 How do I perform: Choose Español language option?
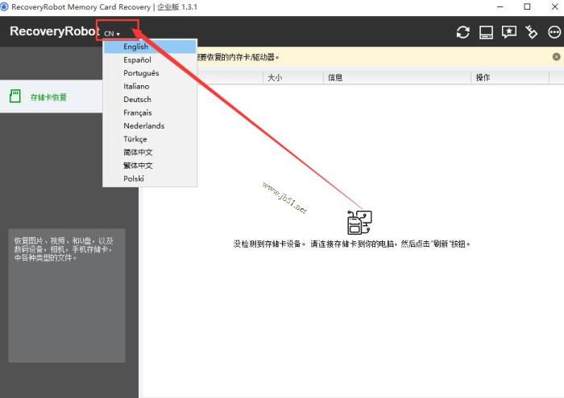click(x=150, y=60)
